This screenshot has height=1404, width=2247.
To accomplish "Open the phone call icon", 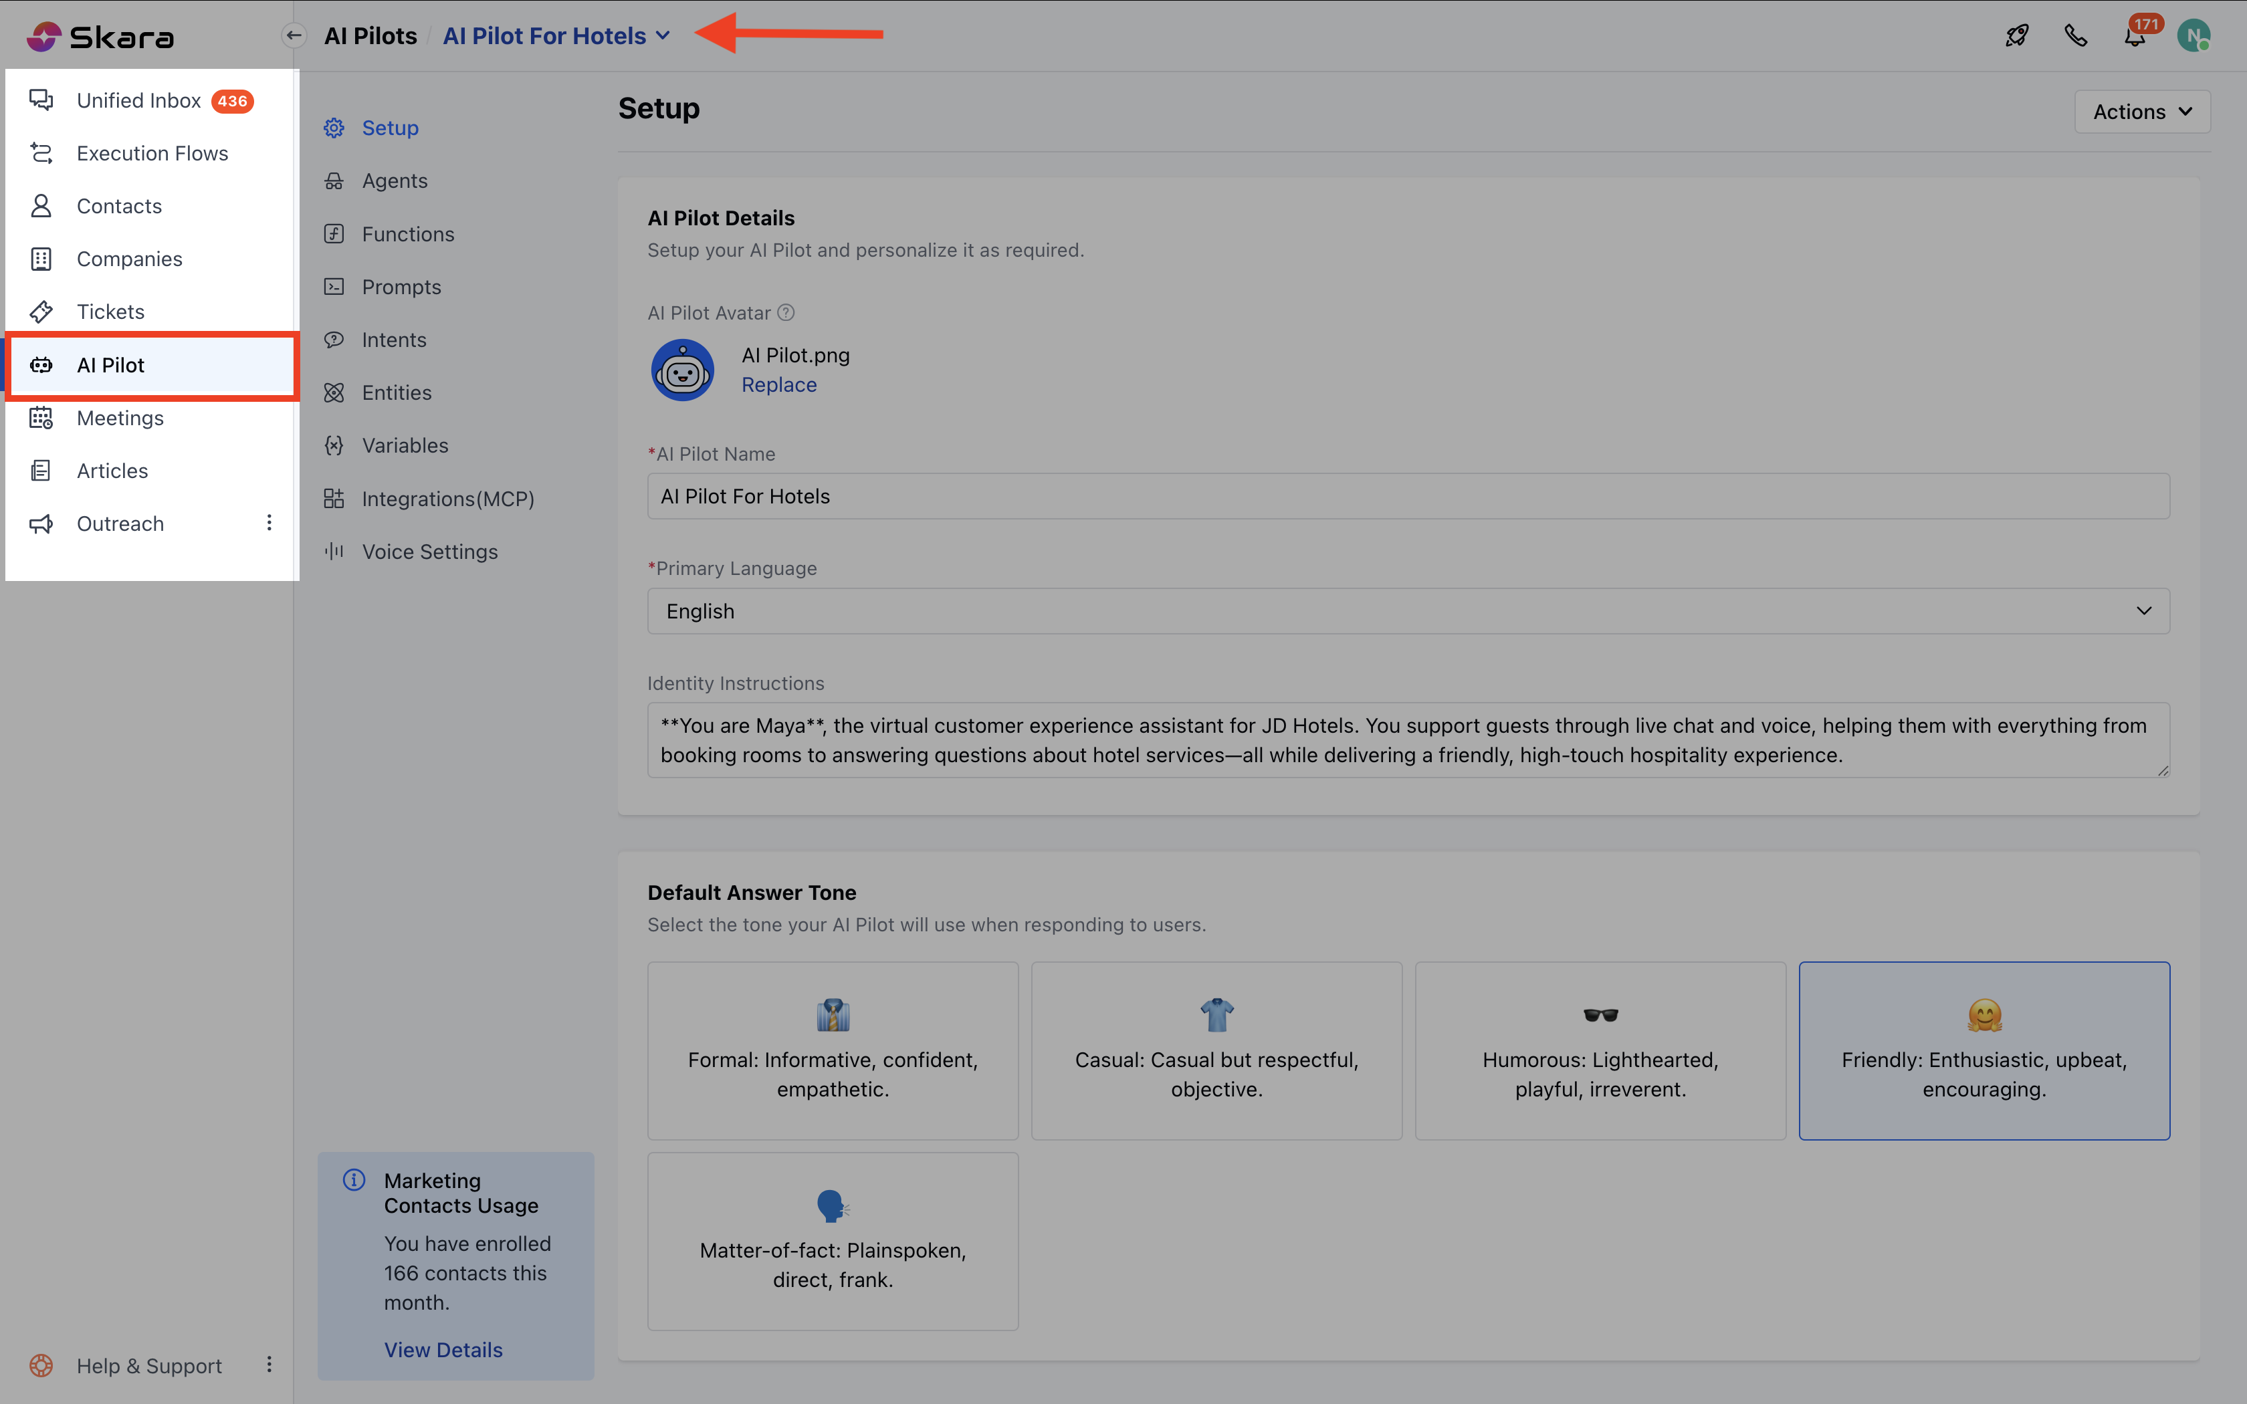I will point(2075,36).
